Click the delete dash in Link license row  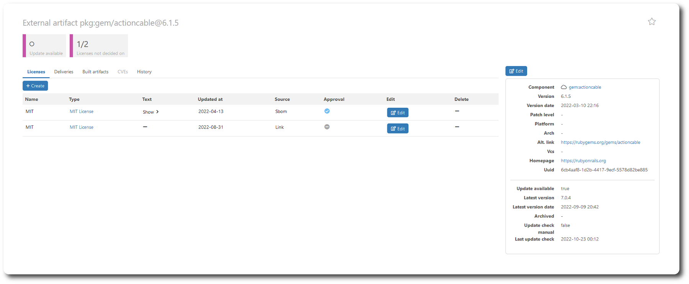tap(457, 127)
